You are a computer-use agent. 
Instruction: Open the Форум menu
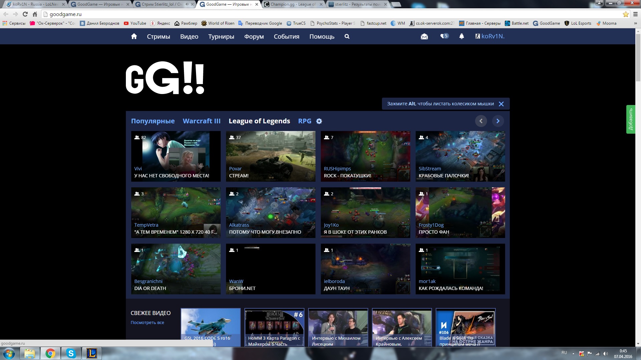254,36
